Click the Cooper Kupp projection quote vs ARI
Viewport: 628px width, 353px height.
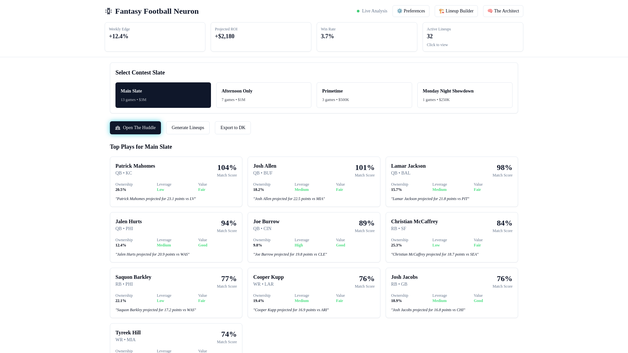coord(291,310)
